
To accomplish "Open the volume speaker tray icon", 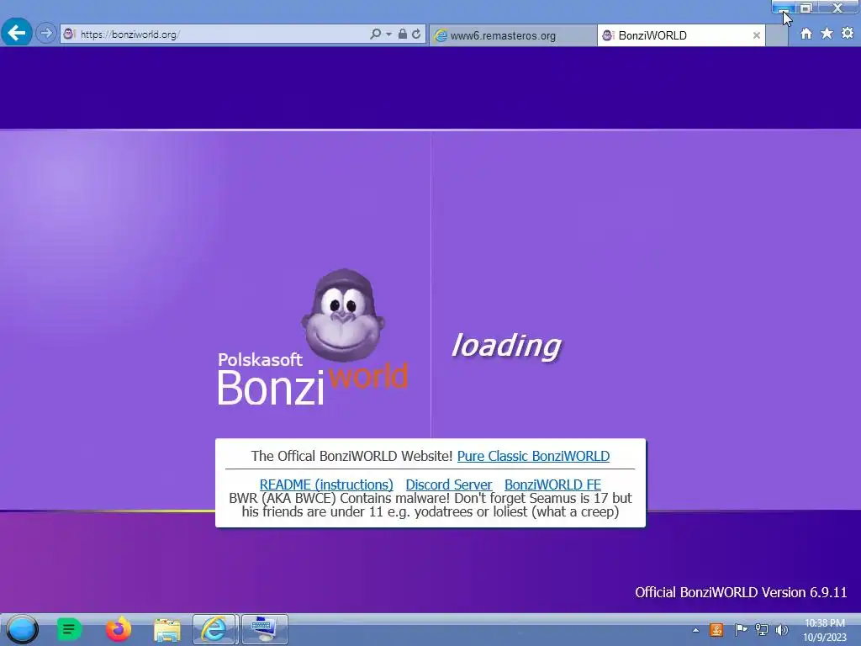I will tap(782, 629).
